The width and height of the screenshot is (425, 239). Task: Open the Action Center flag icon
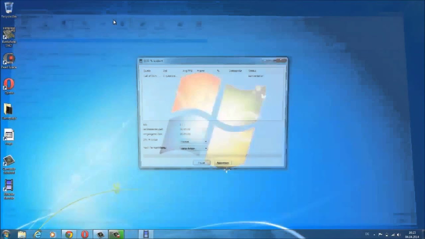[x=381, y=234]
